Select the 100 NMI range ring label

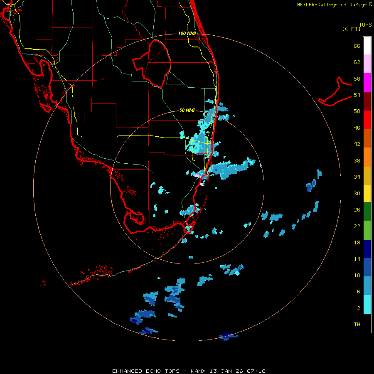tap(187, 33)
